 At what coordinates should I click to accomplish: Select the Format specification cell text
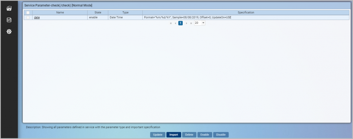pos(188,17)
